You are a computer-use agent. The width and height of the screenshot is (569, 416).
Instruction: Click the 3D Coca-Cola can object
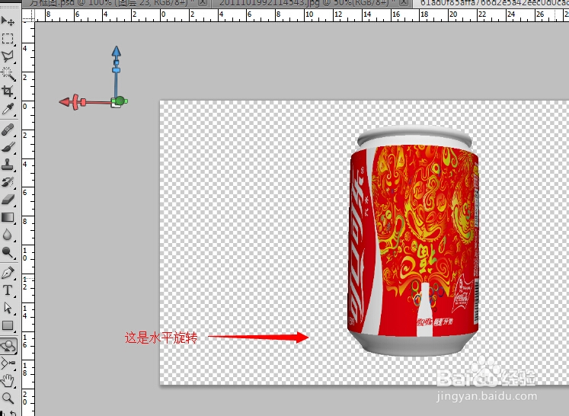point(414,240)
